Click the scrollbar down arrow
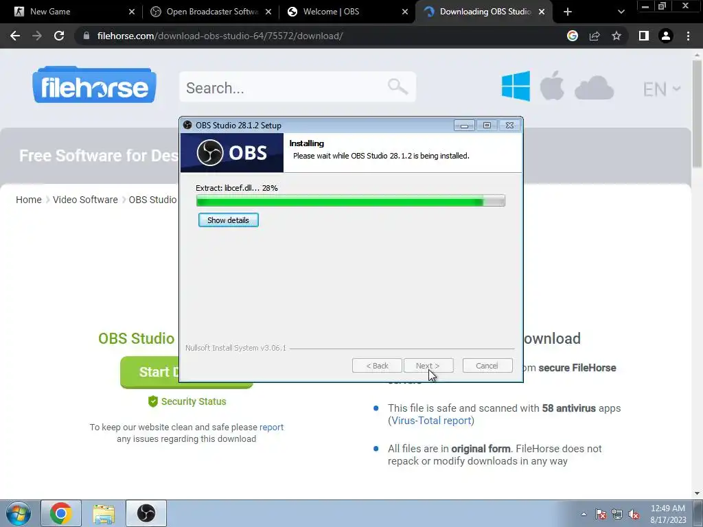This screenshot has width=703, height=527. (x=698, y=493)
